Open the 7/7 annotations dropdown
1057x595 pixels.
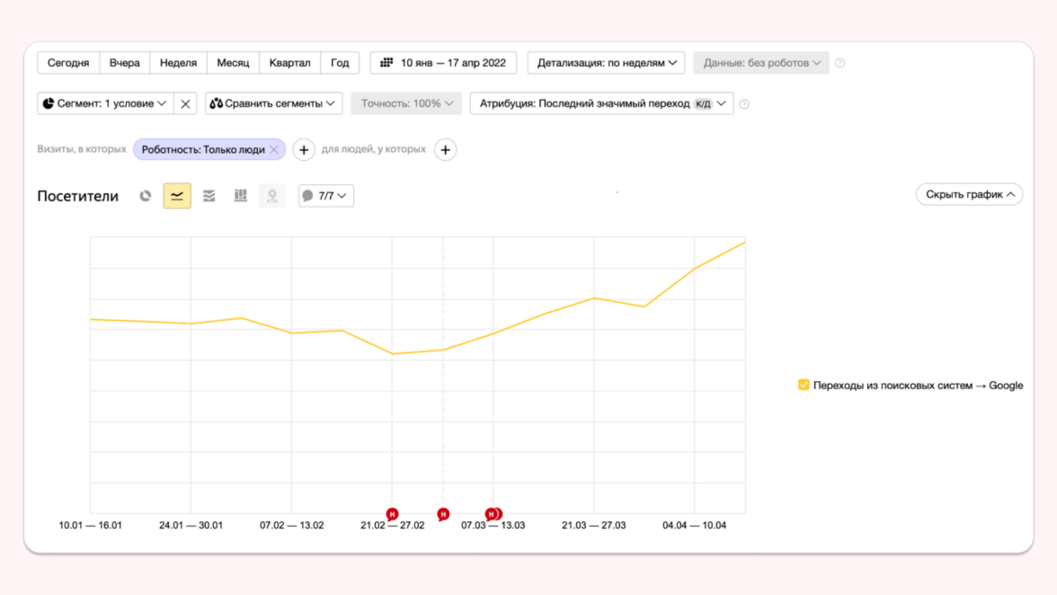[325, 196]
